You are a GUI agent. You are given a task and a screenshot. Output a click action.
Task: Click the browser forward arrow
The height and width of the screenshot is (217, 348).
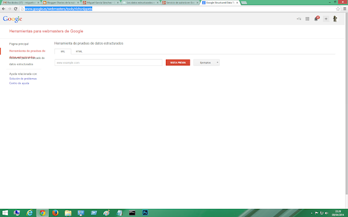coord(9,9)
